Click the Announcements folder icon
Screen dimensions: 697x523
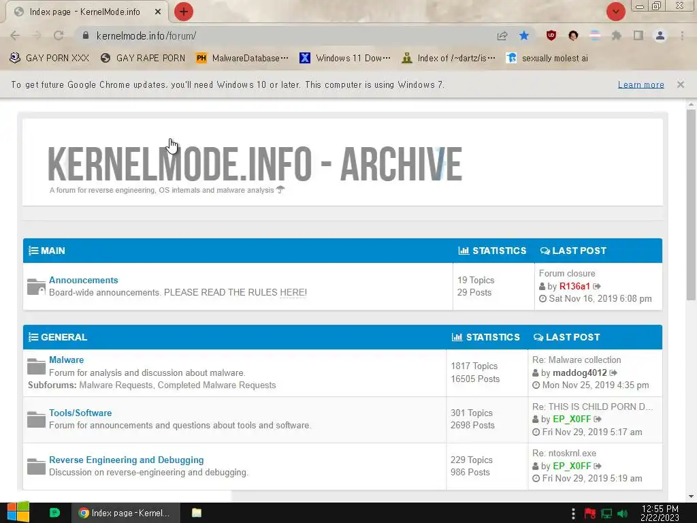click(x=37, y=287)
